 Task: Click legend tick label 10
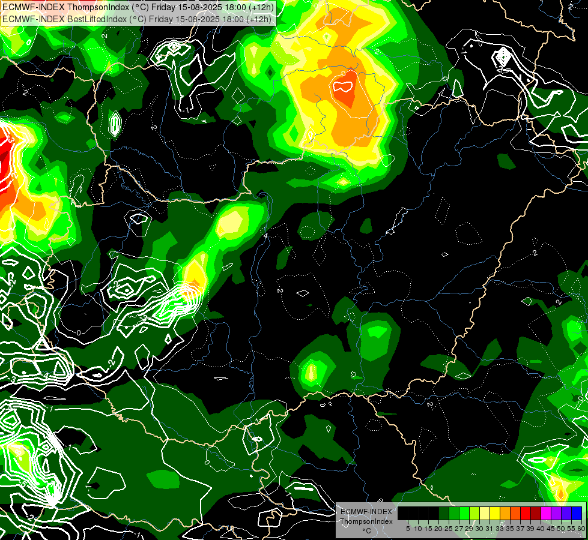[x=418, y=529]
